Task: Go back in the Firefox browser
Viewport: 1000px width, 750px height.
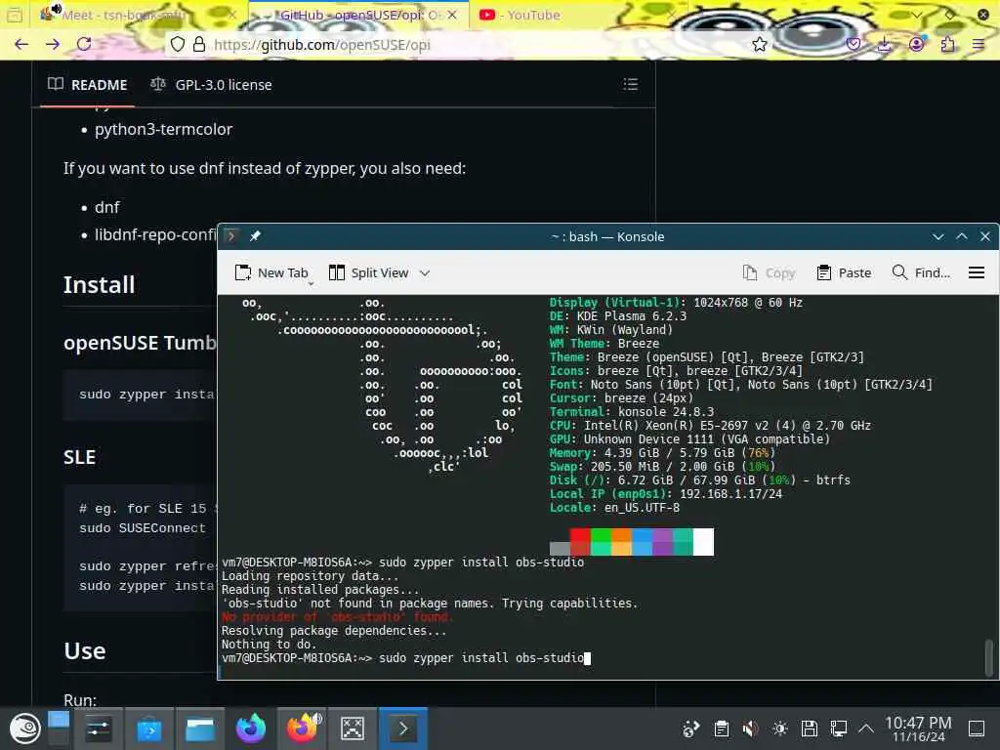Action: tap(21, 44)
